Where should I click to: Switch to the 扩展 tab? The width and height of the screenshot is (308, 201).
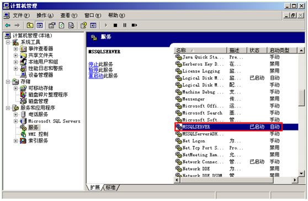tap(95, 187)
